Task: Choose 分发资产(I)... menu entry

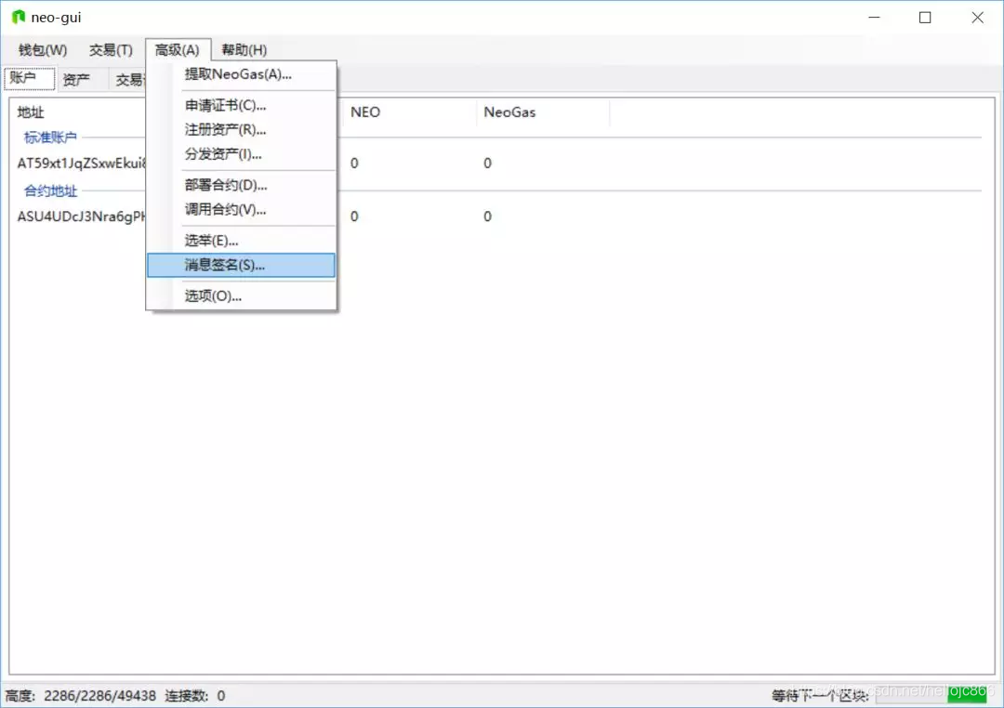Action: tap(241, 154)
